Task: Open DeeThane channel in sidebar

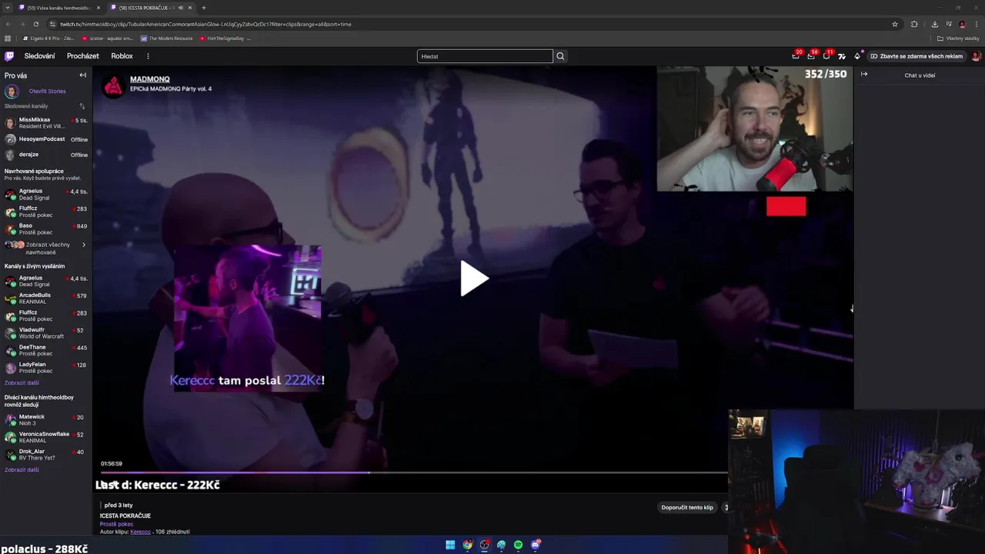Action: [46, 350]
